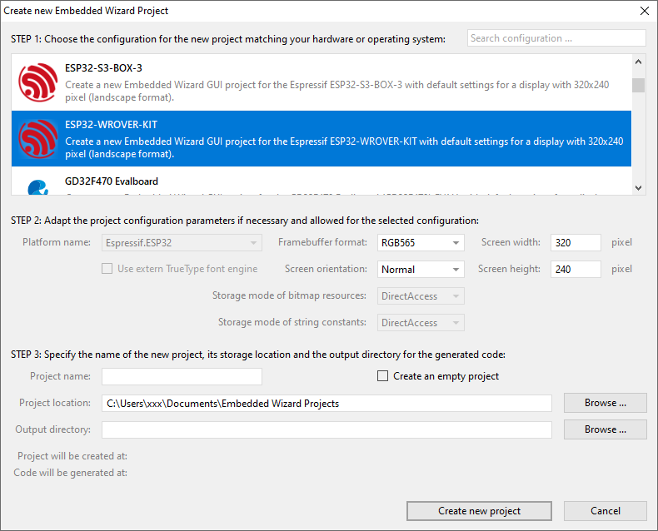Click the Cancel button
Image resolution: width=658 pixels, height=531 pixels.
click(605, 511)
